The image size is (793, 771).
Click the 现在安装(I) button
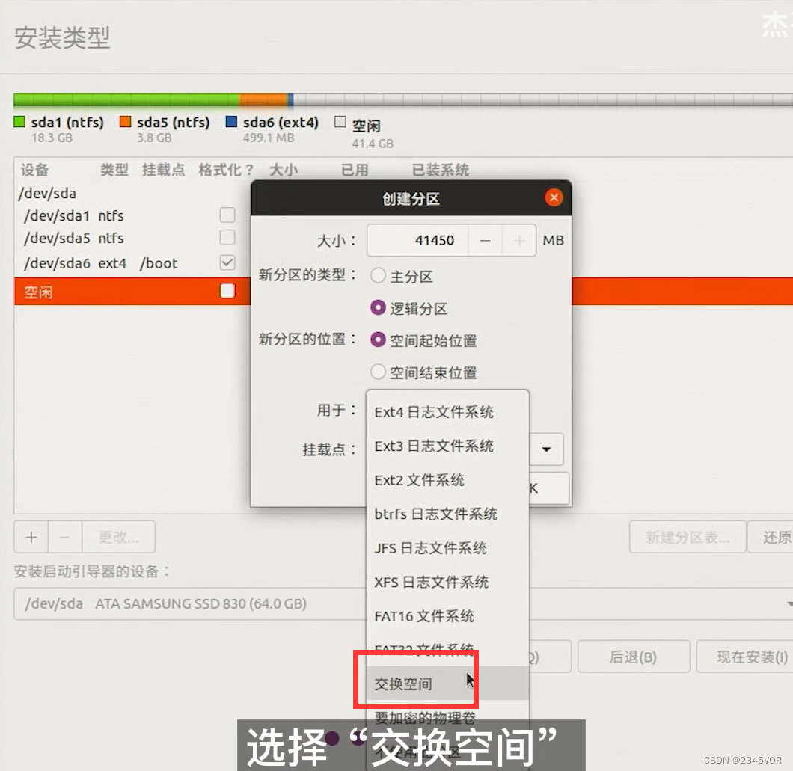point(745,657)
